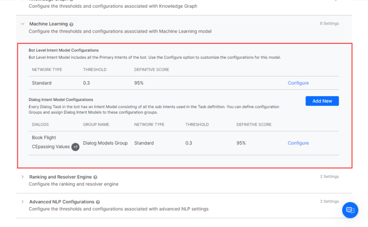Select the Ranking and Resolver Engine heading

60,177
